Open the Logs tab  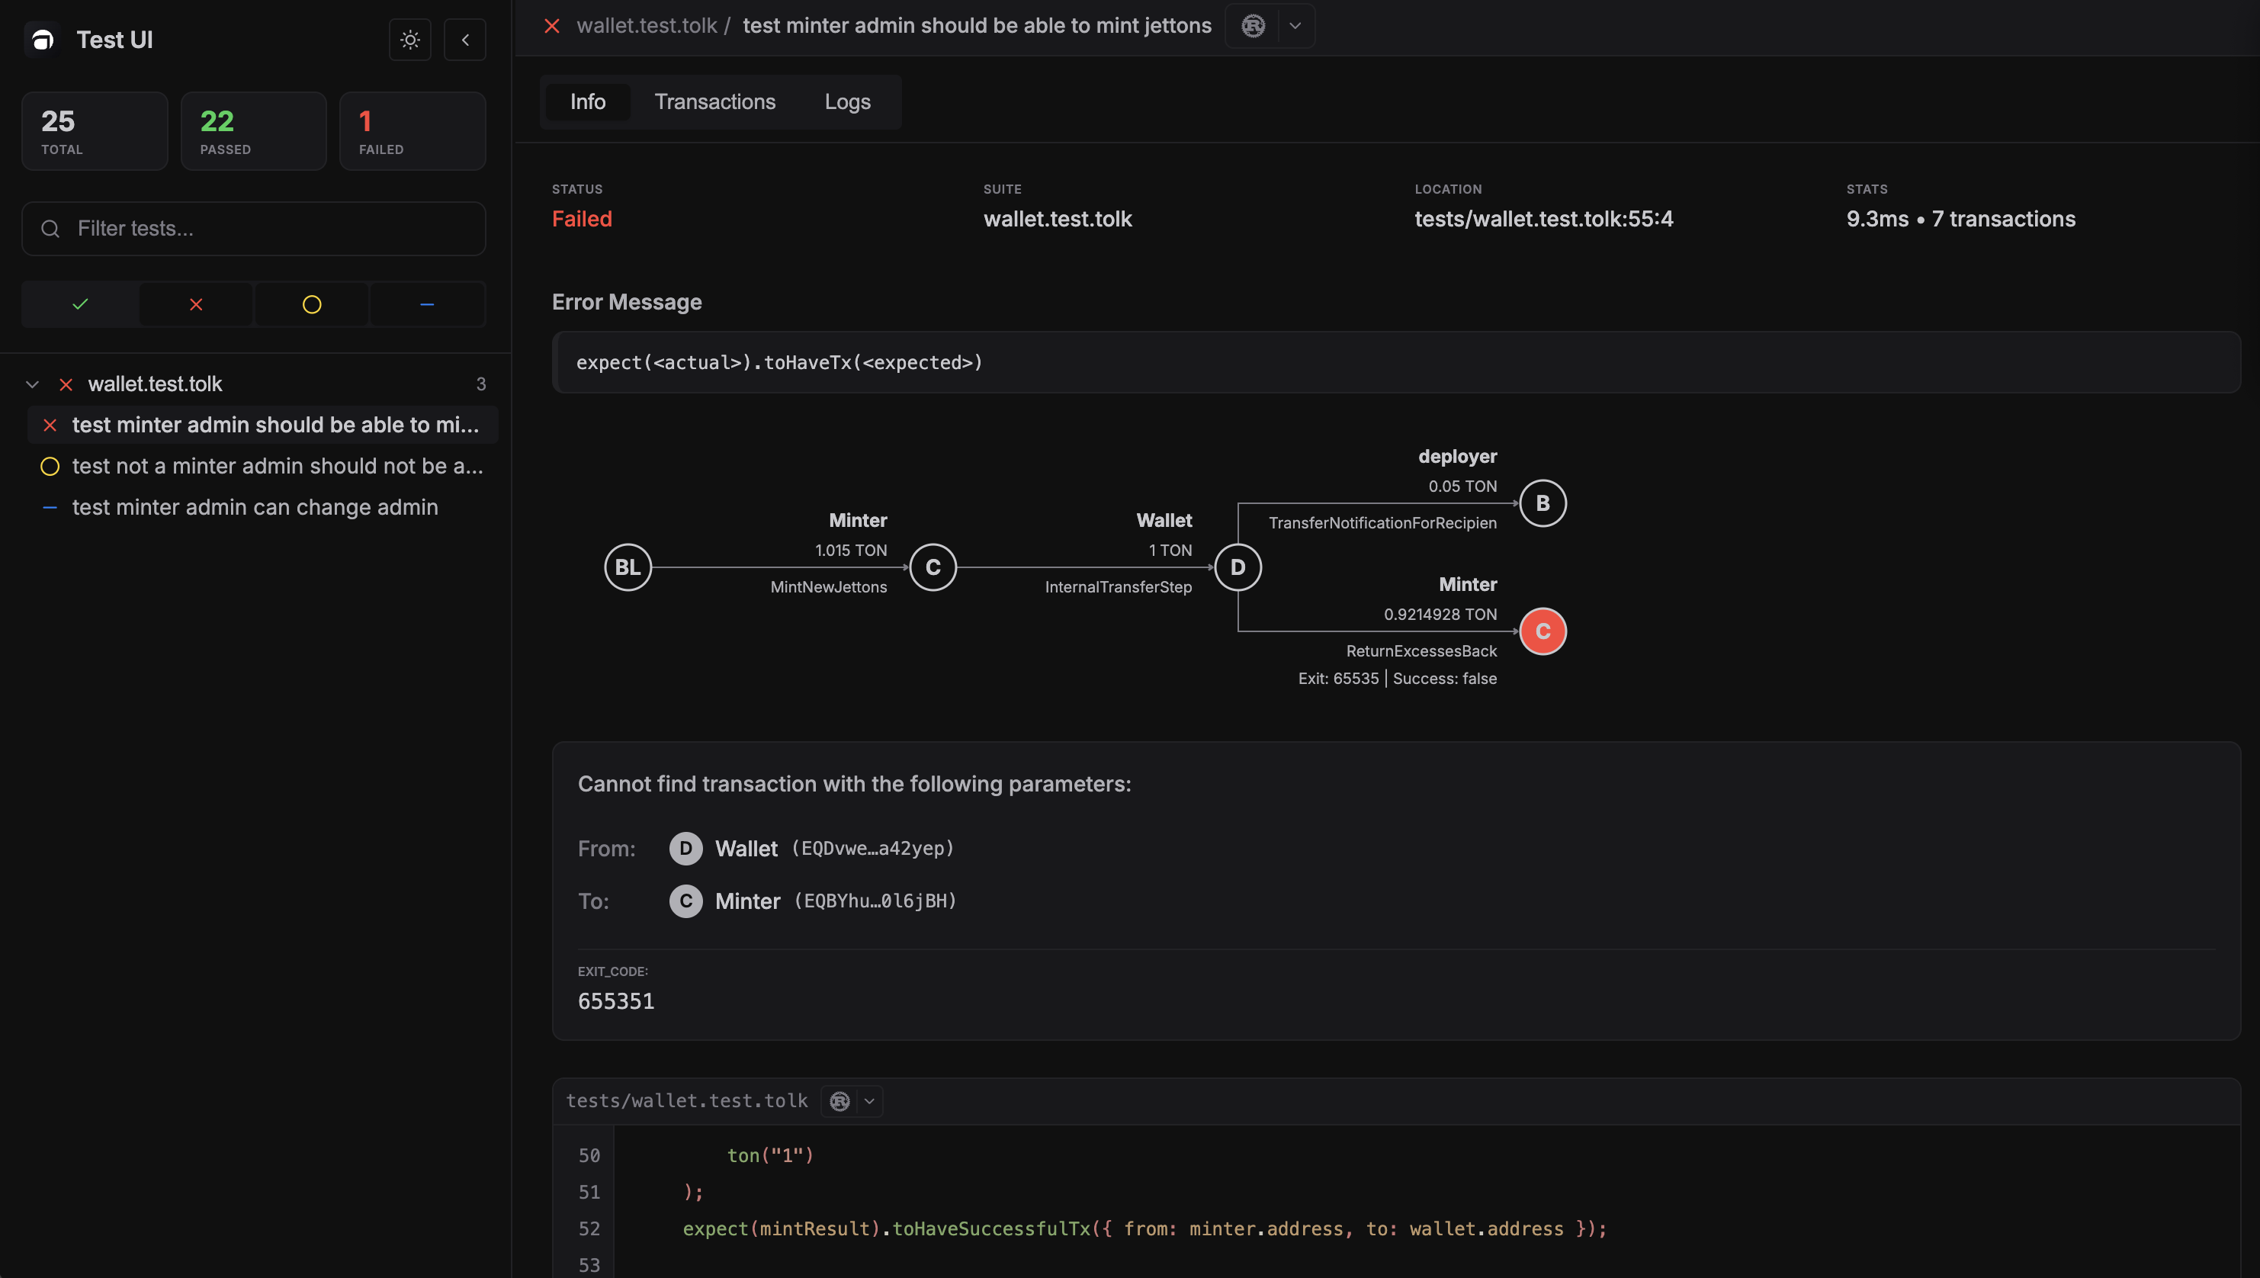tap(846, 102)
